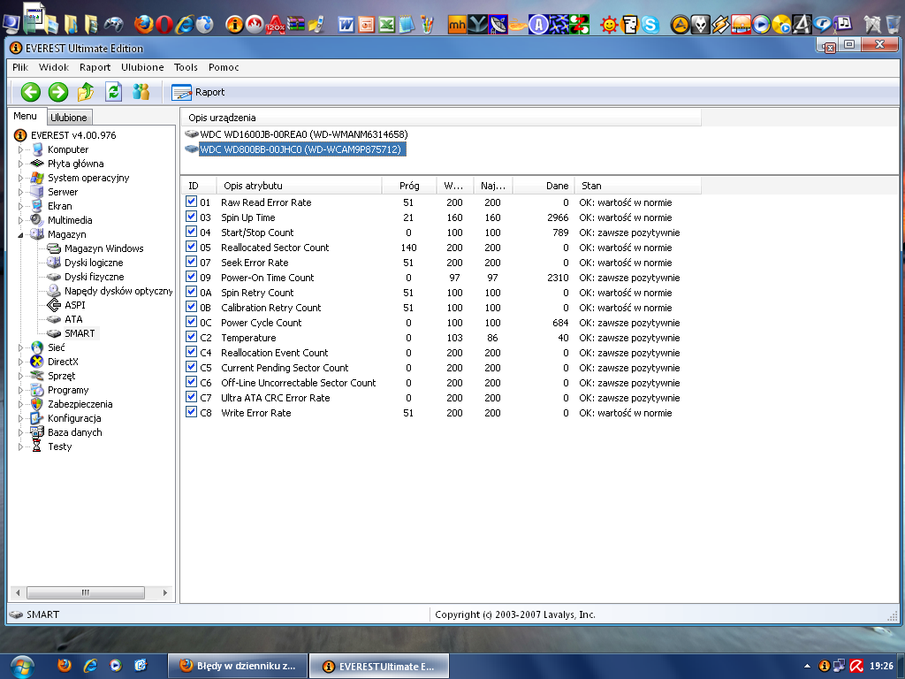Viewport: 905px width, 679px height.
Task: Select the Napędy dysków optycznych tree item
Action: click(118, 291)
